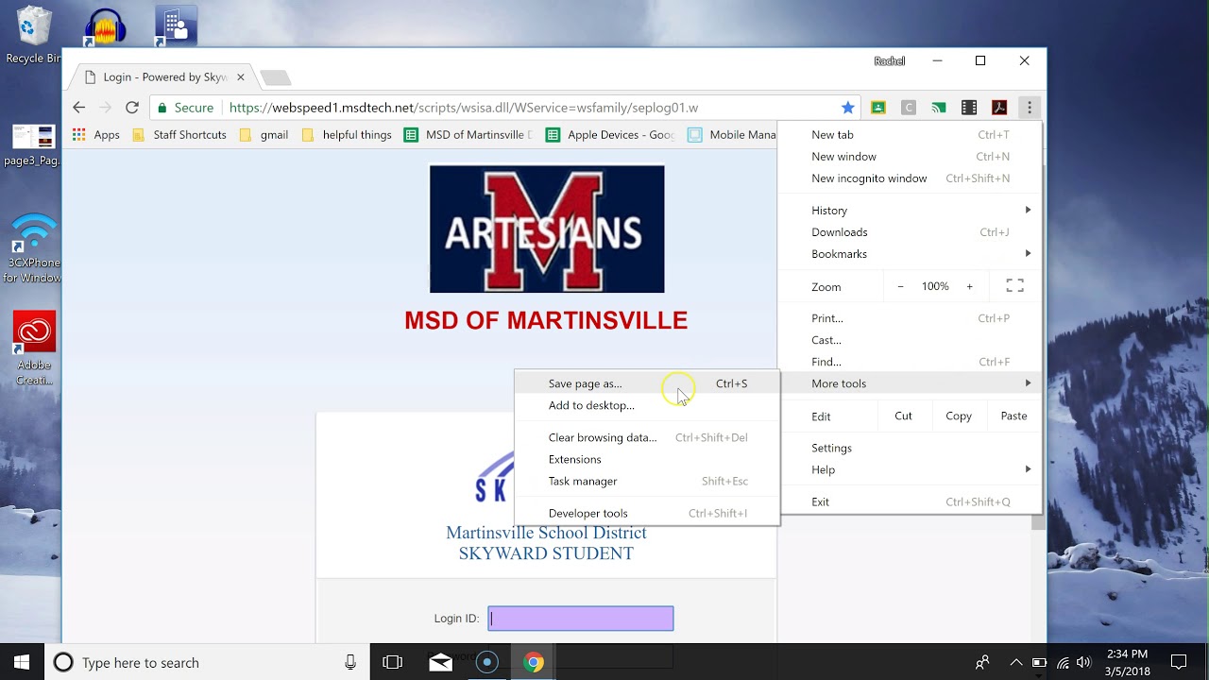Viewport: 1209px width, 680px height.
Task: Open volume control in system tray
Action: 1083,662
